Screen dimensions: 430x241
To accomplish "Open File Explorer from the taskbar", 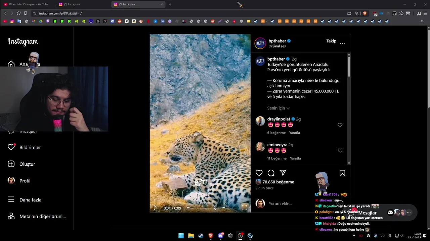I will [x=191, y=236].
